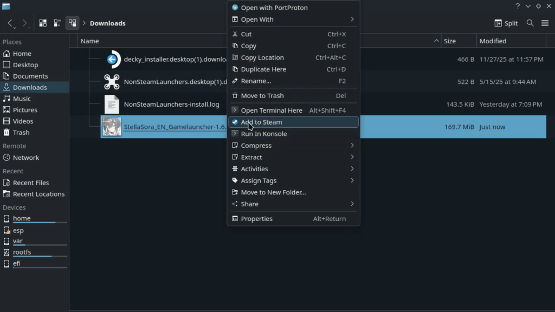Expand the Compress submenu
Viewport: 555px width, 312px height.
point(352,146)
